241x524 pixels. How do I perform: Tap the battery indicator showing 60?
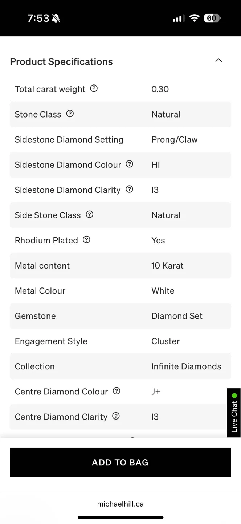[x=212, y=18]
